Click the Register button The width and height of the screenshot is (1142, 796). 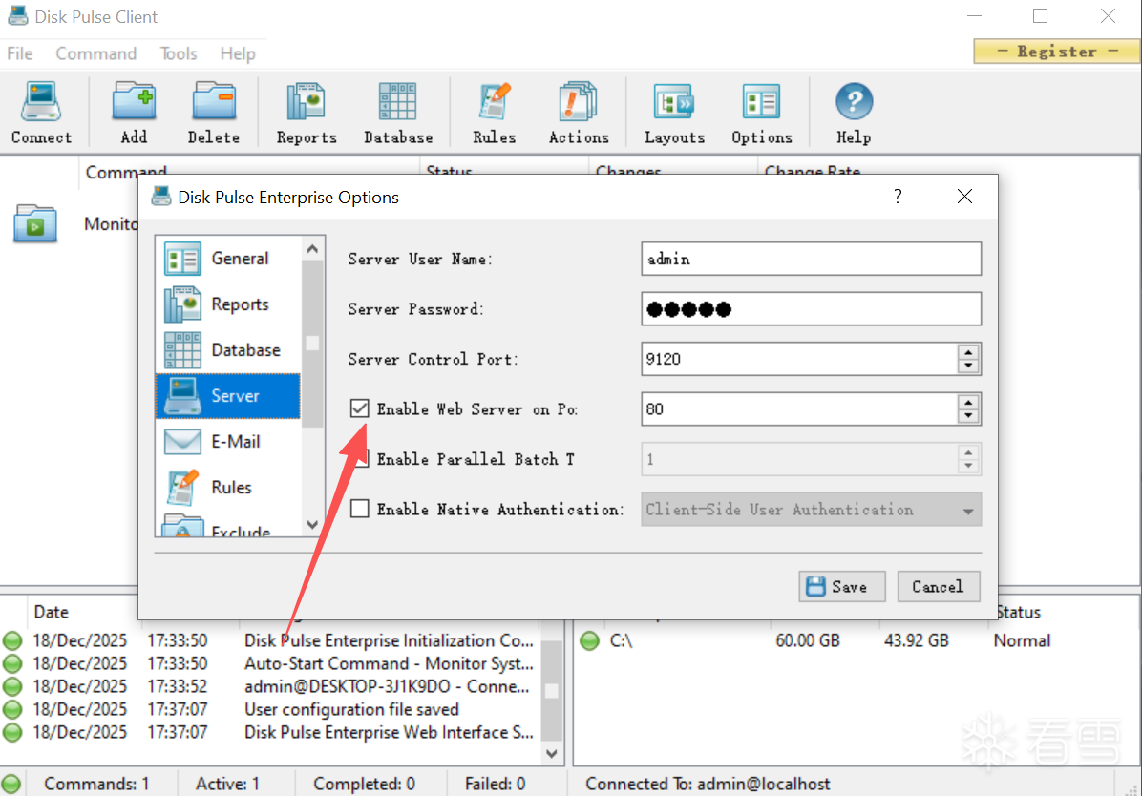pos(1057,51)
